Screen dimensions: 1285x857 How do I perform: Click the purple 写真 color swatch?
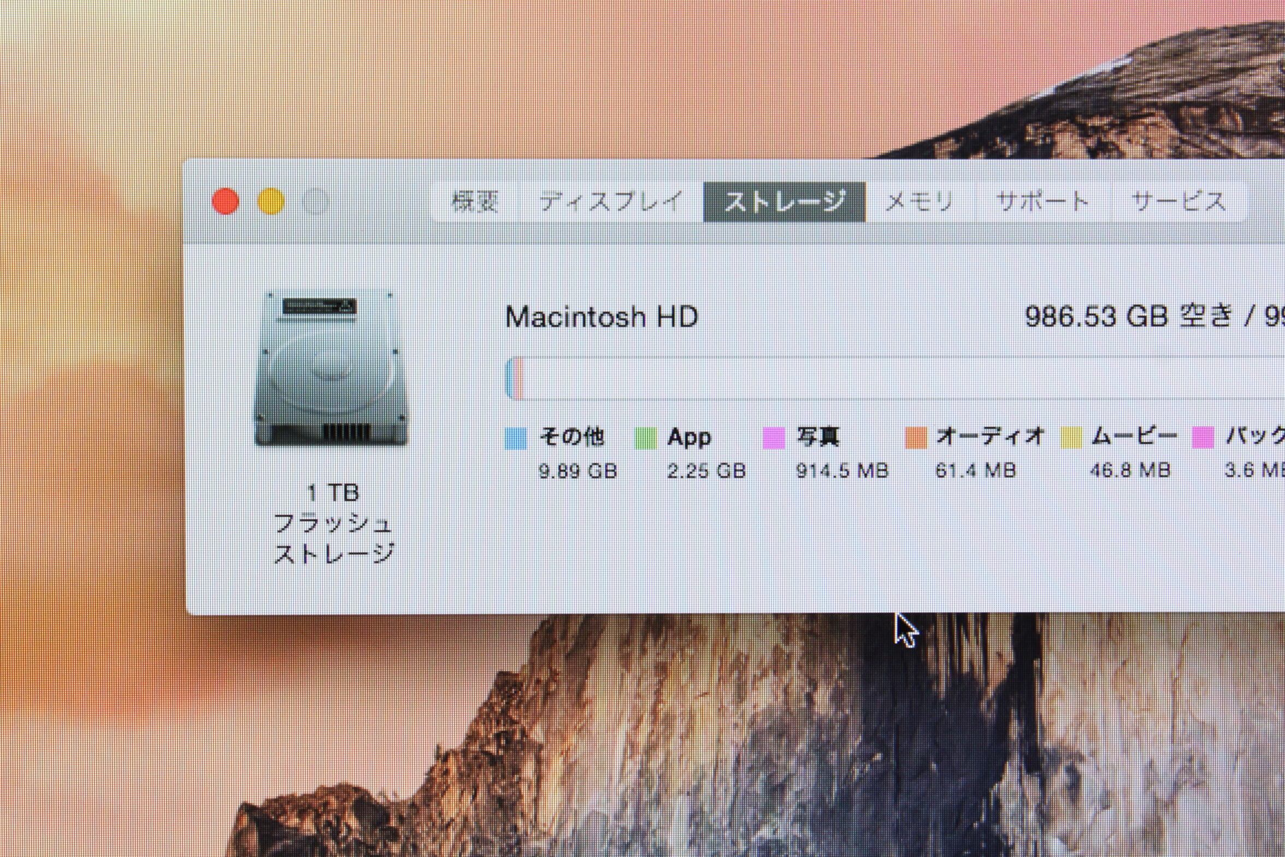click(774, 438)
